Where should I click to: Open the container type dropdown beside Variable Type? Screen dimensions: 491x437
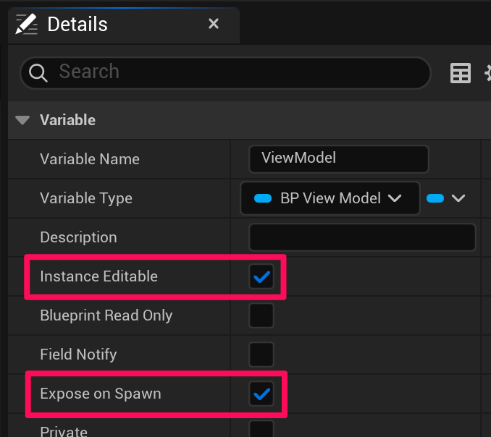point(446,198)
